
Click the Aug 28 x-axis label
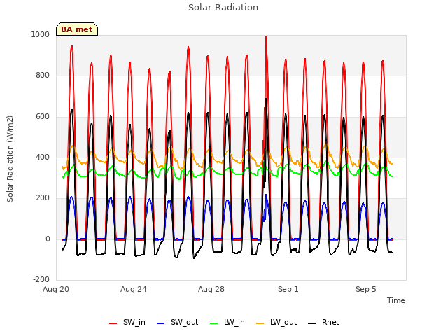tap(211, 289)
